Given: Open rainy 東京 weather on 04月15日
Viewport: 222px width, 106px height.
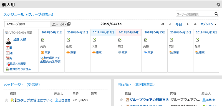Looking at the screenshot, I should [x=148, y=52].
